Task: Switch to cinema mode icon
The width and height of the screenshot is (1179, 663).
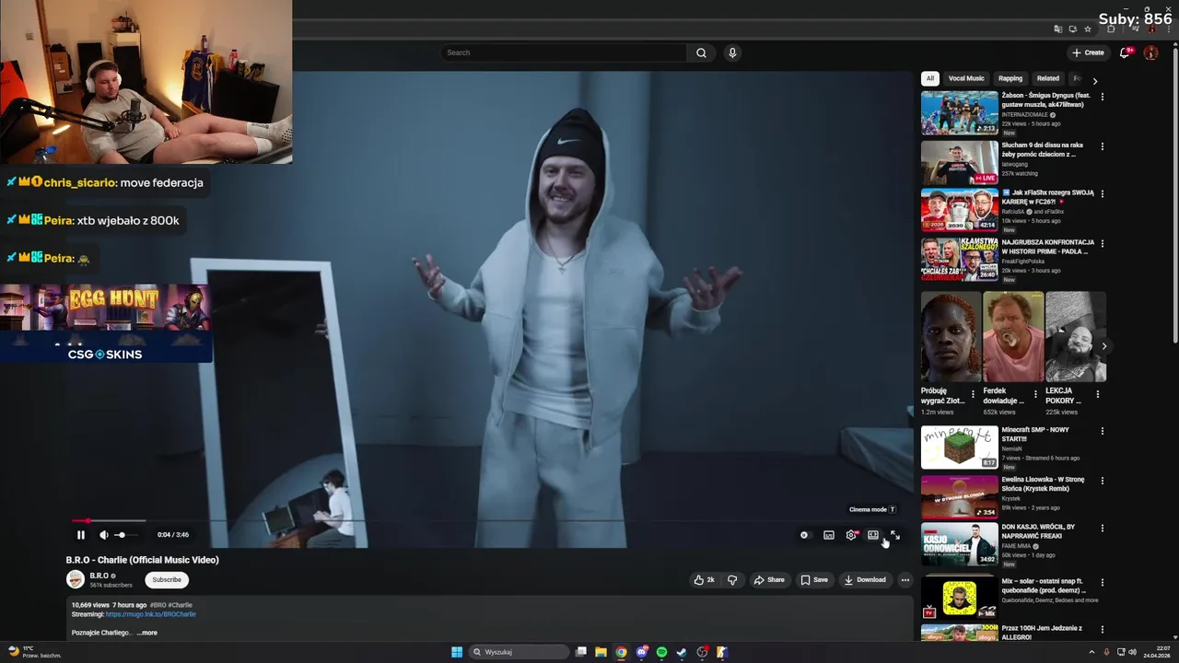Action: [873, 535]
